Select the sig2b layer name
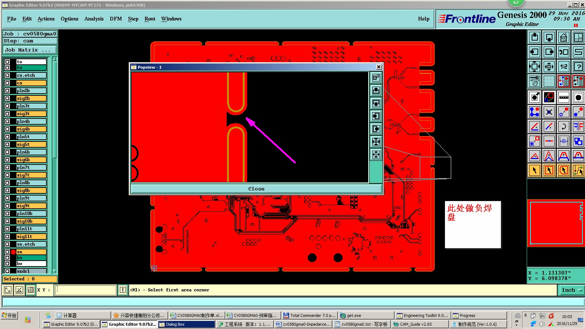Viewport: 585px width, 329px height. 31,98
